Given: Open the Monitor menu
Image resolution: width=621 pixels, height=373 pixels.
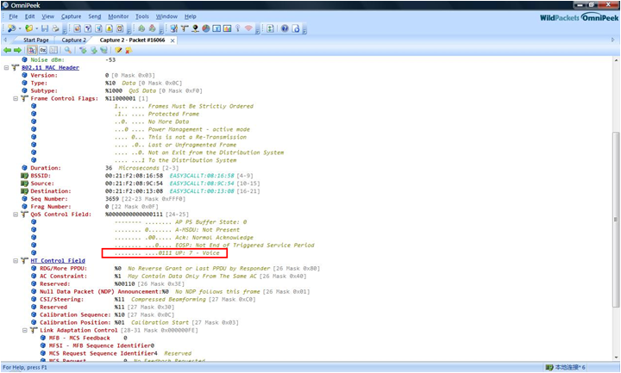Looking at the screenshot, I should click(118, 16).
